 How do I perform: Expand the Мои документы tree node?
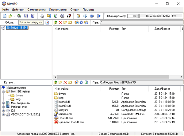pos(3,103)
